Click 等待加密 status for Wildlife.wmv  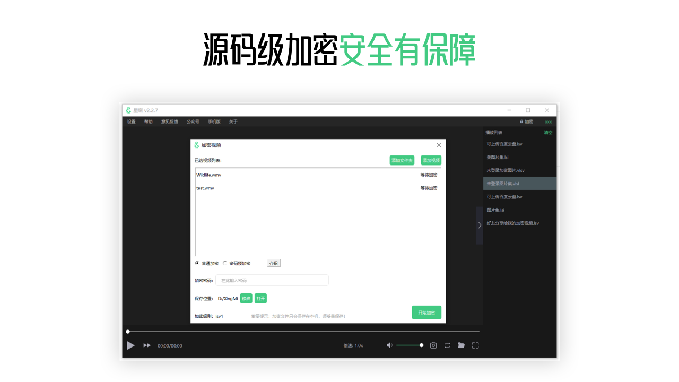pos(429,175)
